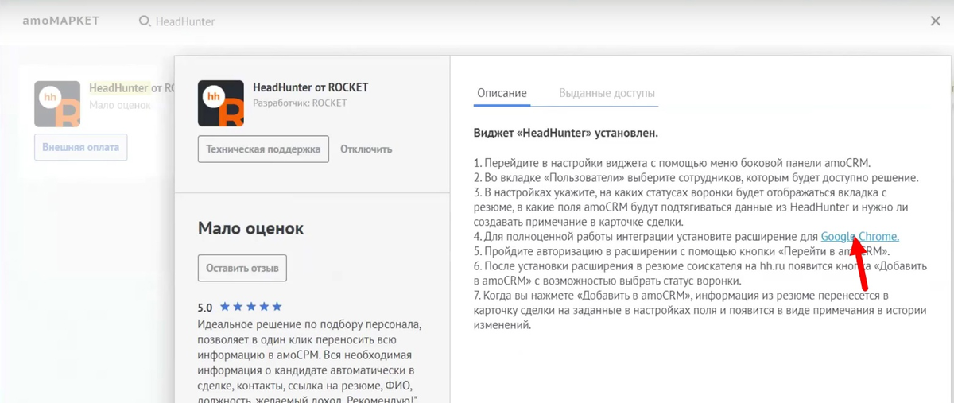Click the Оставить отзыв button
The height and width of the screenshot is (403, 954).
[242, 268]
